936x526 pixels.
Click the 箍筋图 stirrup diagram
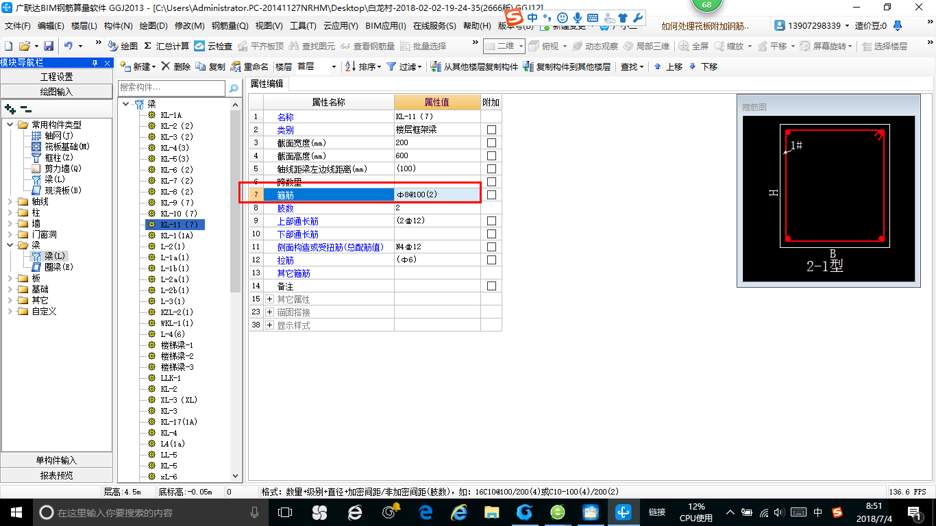pos(829,199)
